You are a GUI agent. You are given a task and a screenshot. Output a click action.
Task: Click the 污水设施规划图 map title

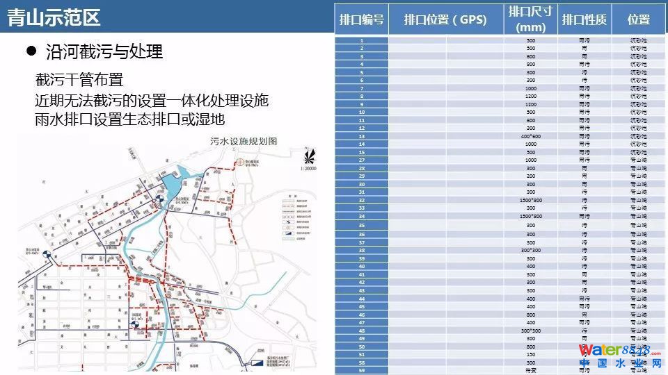pos(244,141)
